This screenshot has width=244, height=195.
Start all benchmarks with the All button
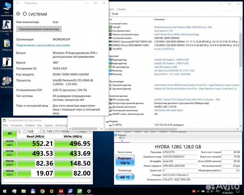[10, 133]
